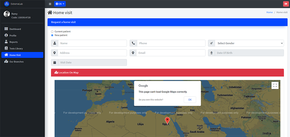Viewport: 290px width, 137px height.
Task: Expand the Select Gender dropdown
Action: 249,43
